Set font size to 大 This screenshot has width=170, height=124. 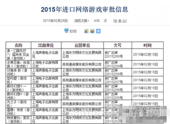[116, 21]
